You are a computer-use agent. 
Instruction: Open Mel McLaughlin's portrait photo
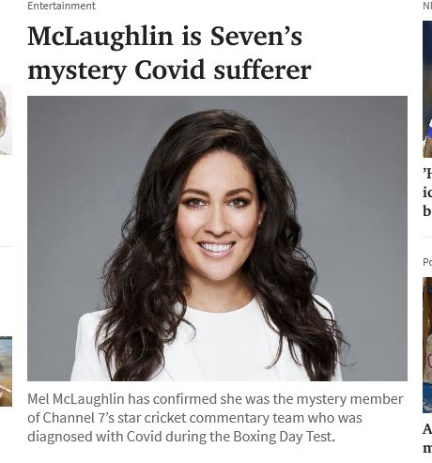[x=217, y=239]
